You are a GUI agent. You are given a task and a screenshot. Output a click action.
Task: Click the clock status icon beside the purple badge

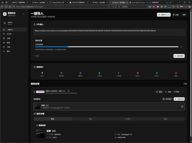[x=34, y=92]
